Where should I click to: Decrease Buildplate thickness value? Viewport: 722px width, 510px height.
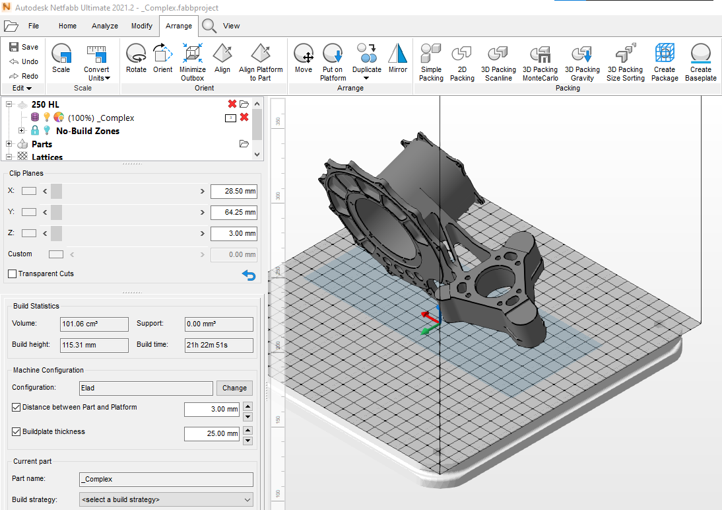247,441
